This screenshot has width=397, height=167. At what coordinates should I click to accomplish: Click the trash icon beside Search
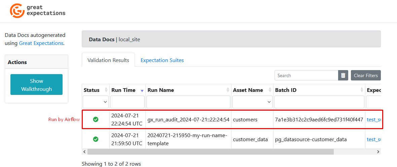click(343, 75)
